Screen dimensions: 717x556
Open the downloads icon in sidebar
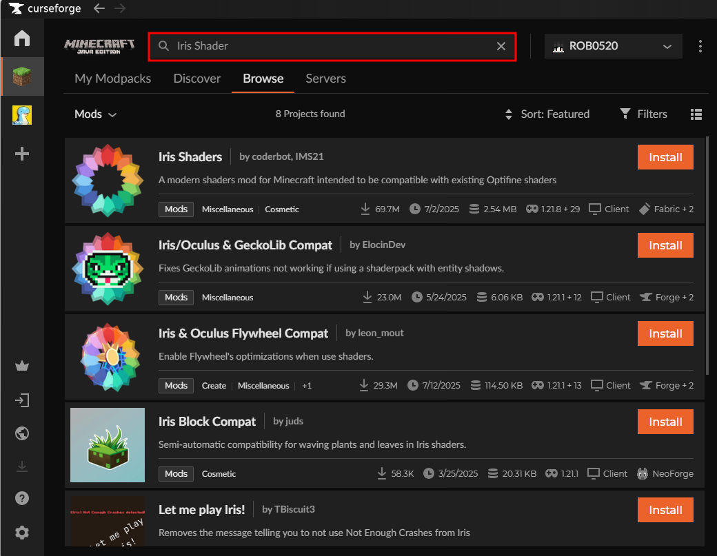(x=22, y=466)
